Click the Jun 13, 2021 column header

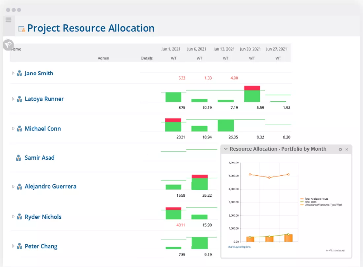coord(224,49)
